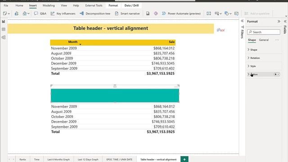288x162 pixels.
Task: Expand the Filters pane double-chevron
Action: coord(242,21)
